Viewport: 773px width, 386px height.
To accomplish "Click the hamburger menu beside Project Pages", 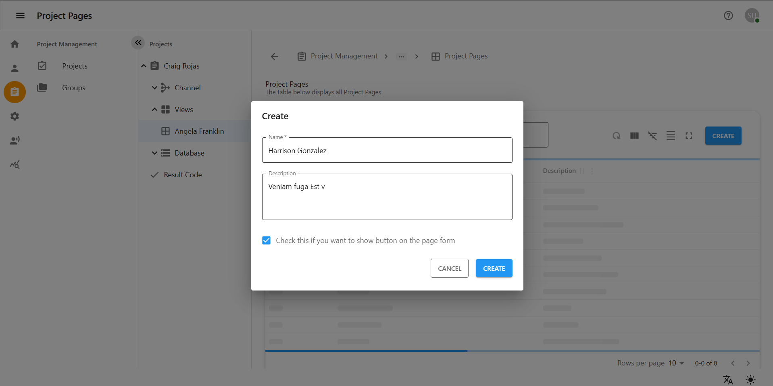I will click(20, 15).
